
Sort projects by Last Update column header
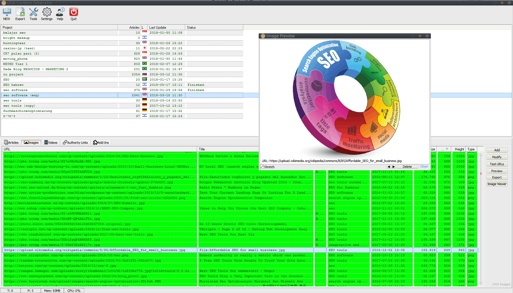pos(166,28)
